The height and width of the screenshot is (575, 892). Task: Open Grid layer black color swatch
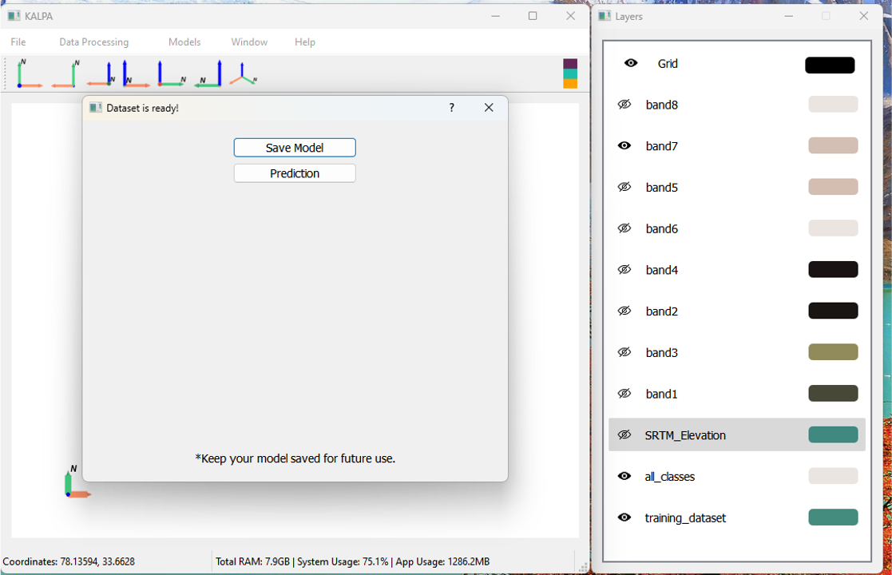tap(830, 65)
